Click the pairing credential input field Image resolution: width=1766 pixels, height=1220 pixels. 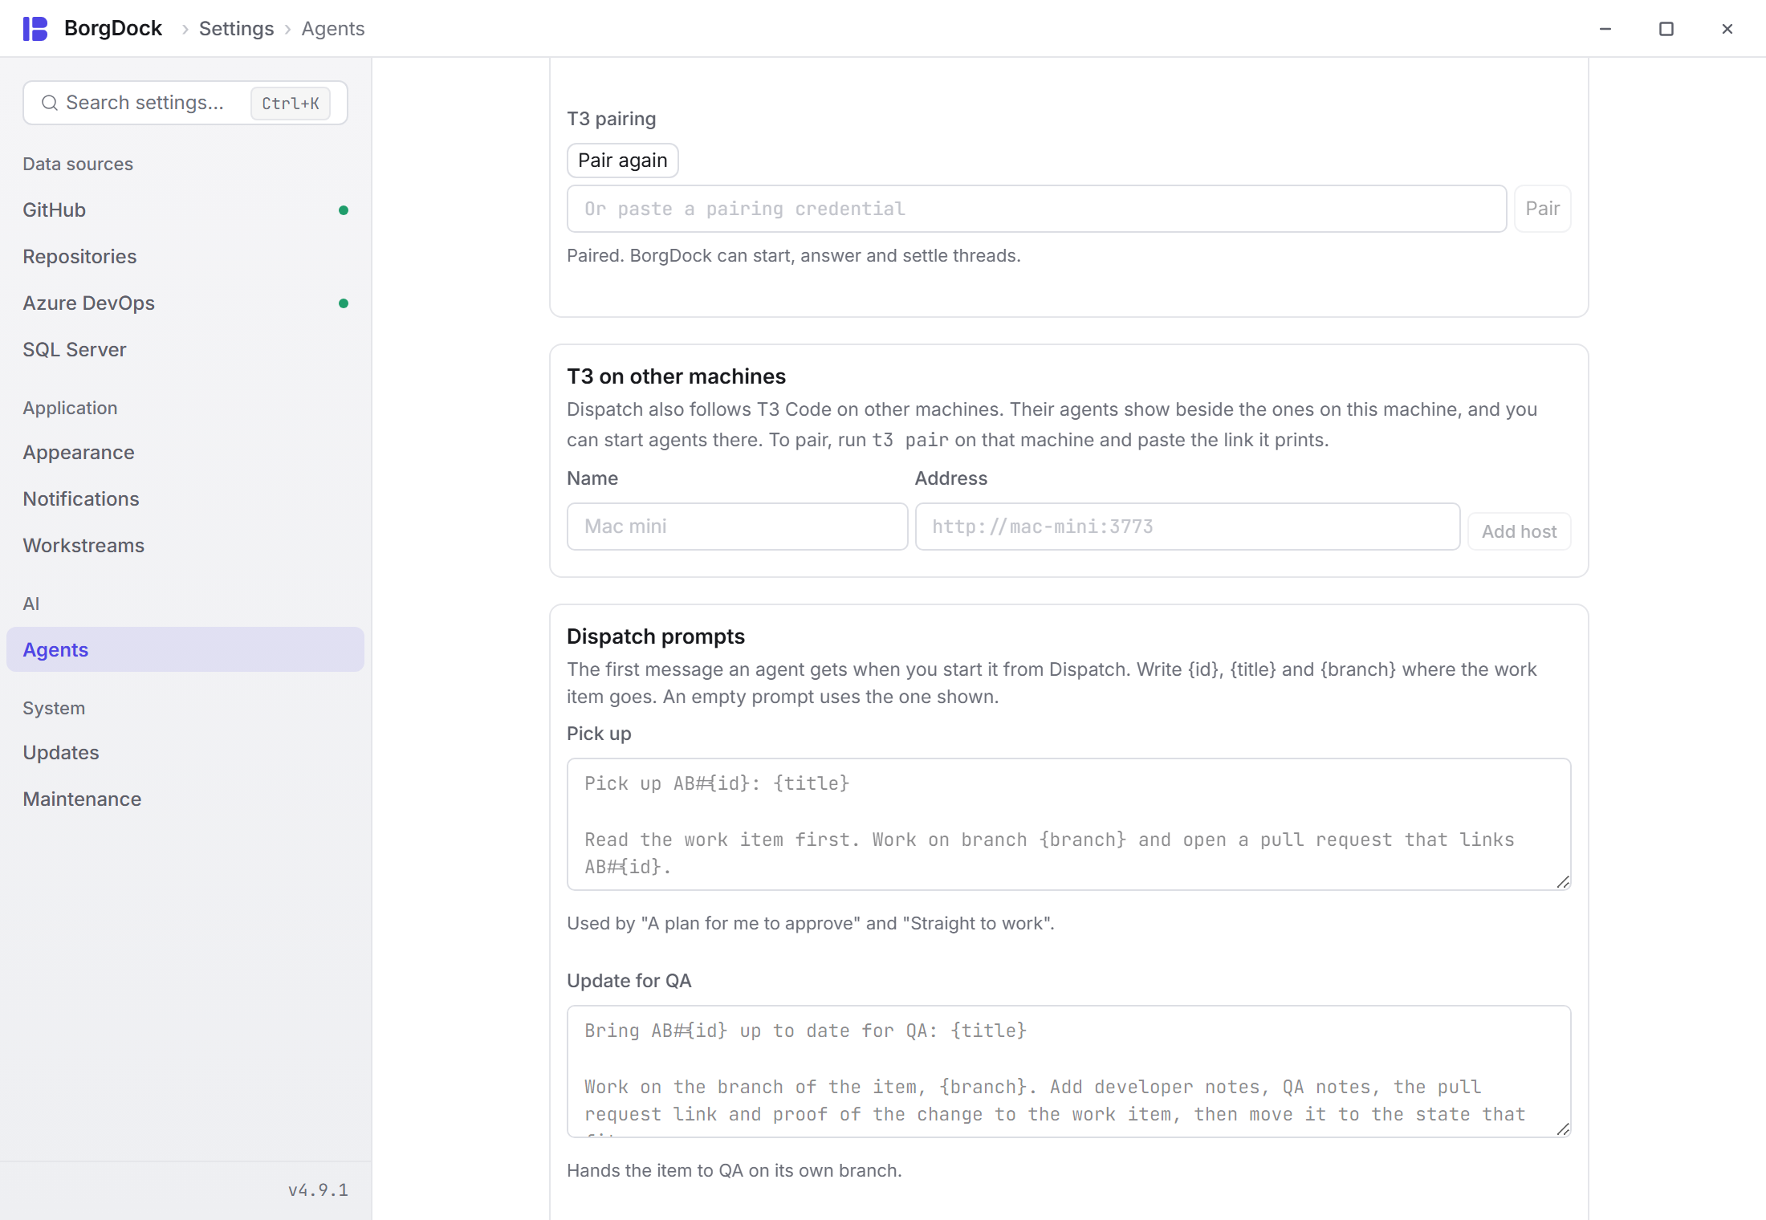(x=1036, y=209)
